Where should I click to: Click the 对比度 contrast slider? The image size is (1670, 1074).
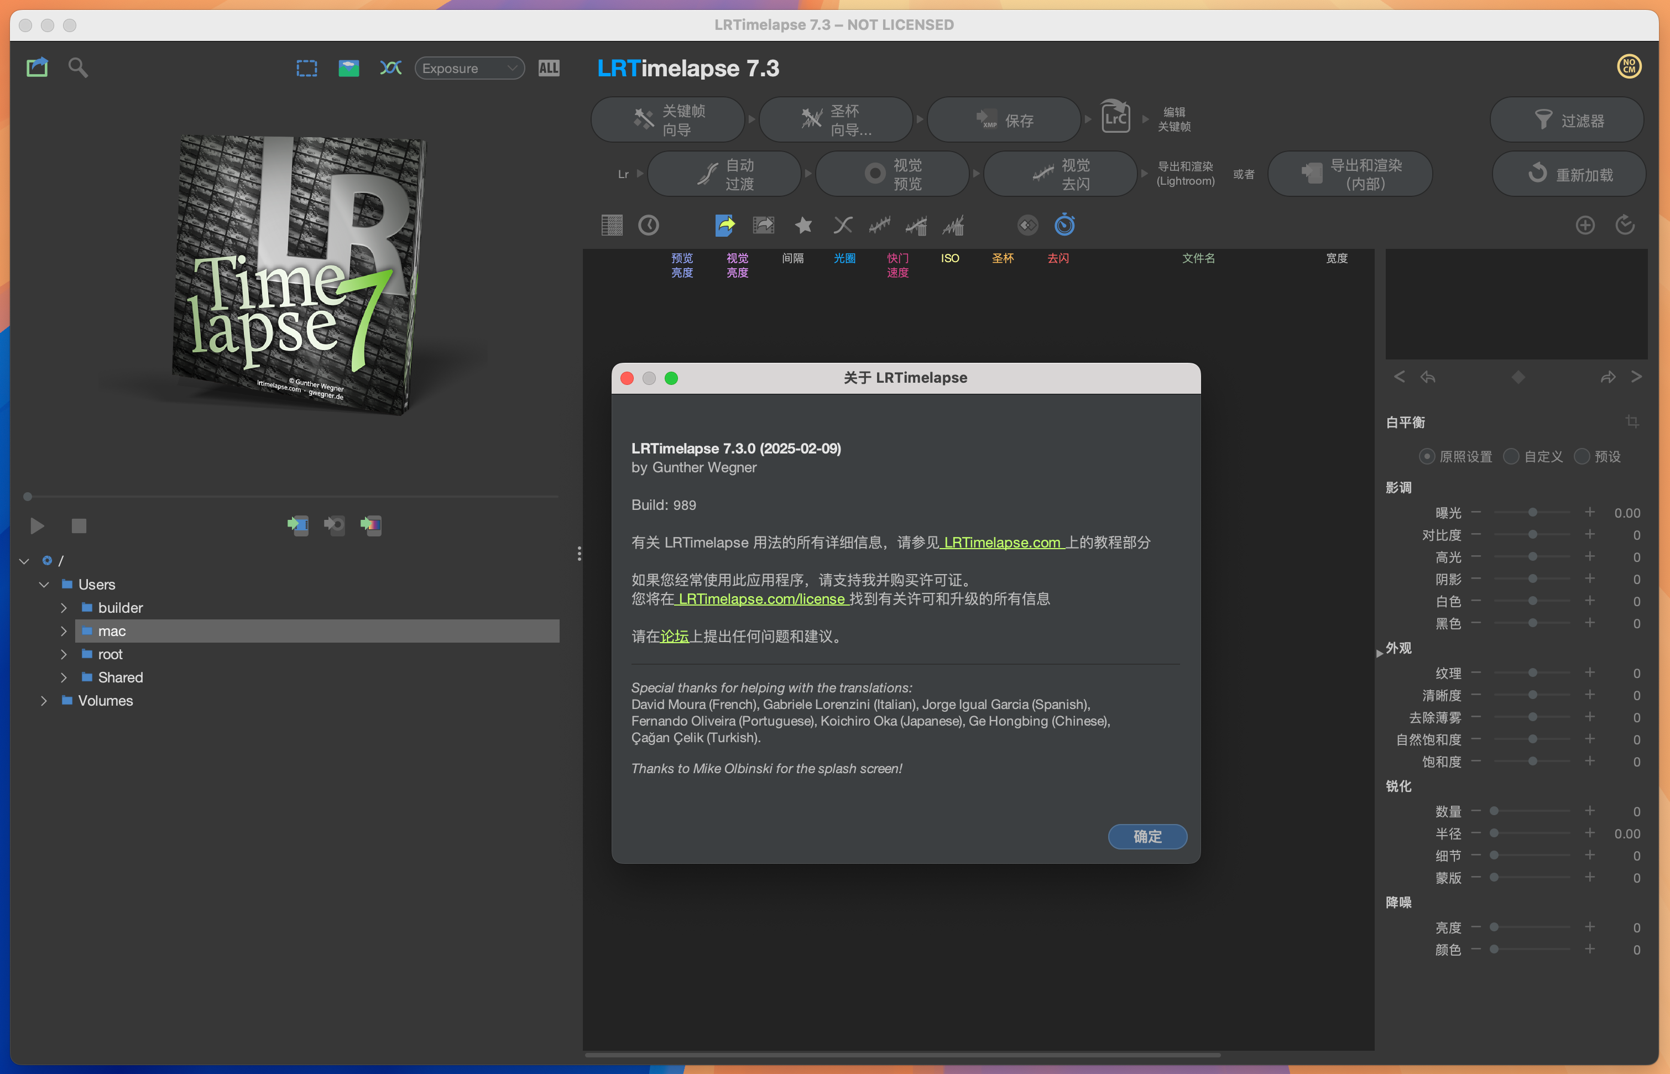[1532, 535]
